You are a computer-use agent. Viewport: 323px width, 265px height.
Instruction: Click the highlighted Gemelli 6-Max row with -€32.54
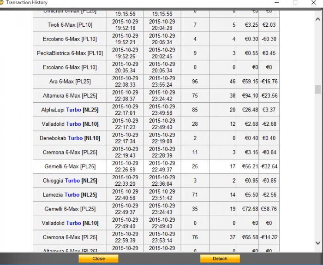(x=156, y=166)
